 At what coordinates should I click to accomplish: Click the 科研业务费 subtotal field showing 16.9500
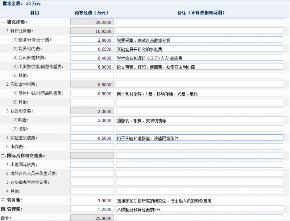92,31
